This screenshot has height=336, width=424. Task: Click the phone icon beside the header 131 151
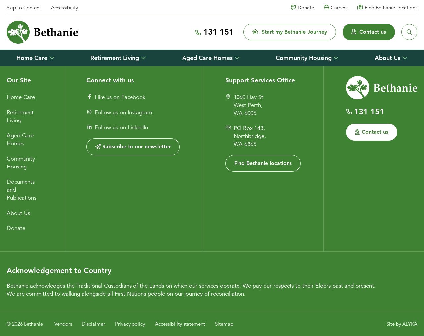(198, 32)
